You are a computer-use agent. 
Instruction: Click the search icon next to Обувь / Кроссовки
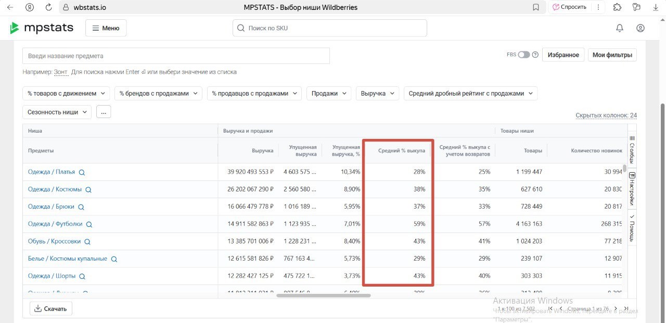[x=87, y=241]
